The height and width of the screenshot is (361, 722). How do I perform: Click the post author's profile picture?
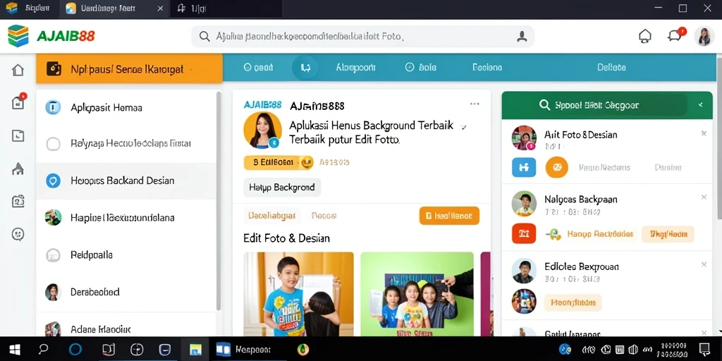pos(262,130)
